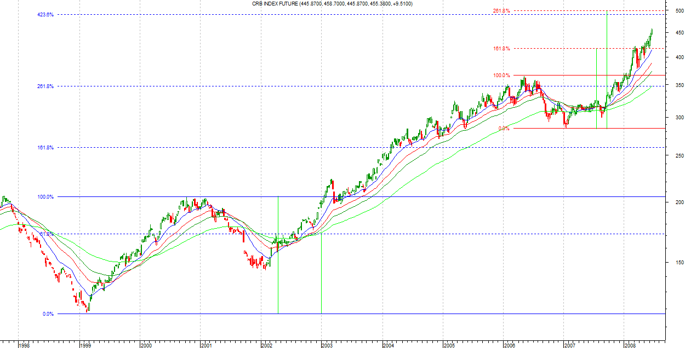
Task: Click the 2002 year label on time axis
Action: tap(267, 345)
